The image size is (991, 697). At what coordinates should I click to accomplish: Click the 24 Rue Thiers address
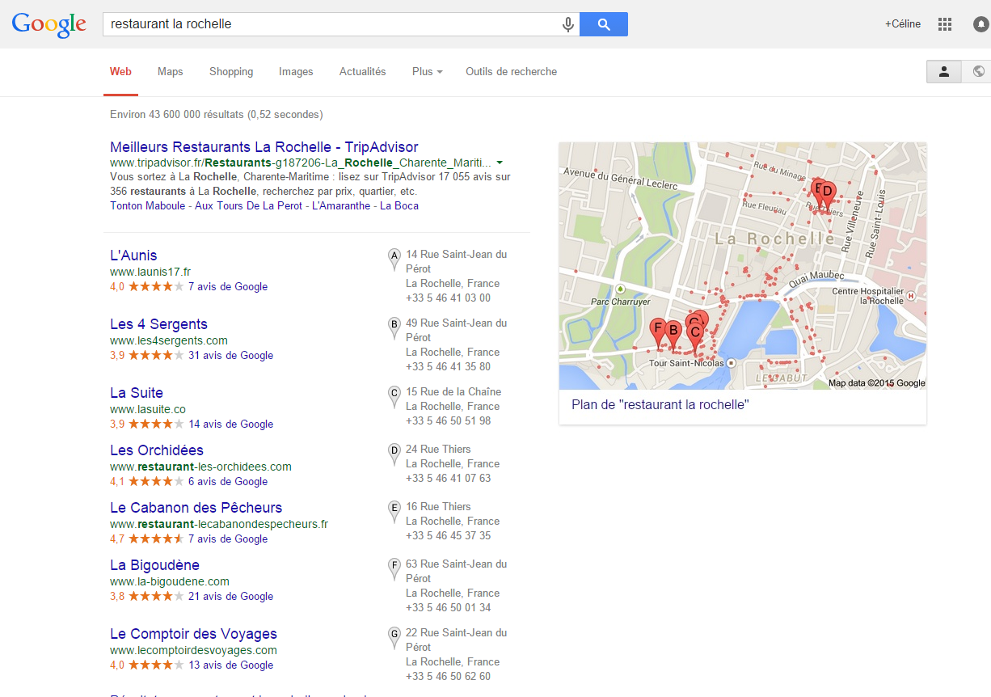438,449
